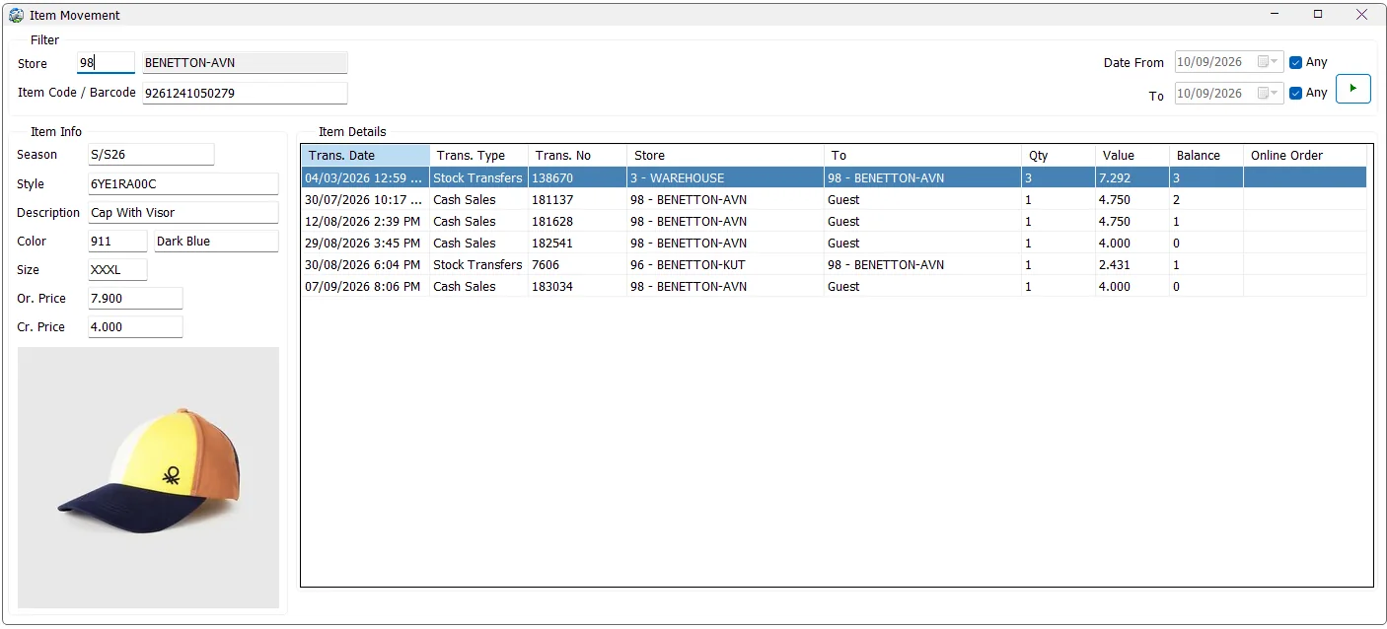
Task: Click date cell 07/09/2026 8:06 PM
Action: pos(365,287)
